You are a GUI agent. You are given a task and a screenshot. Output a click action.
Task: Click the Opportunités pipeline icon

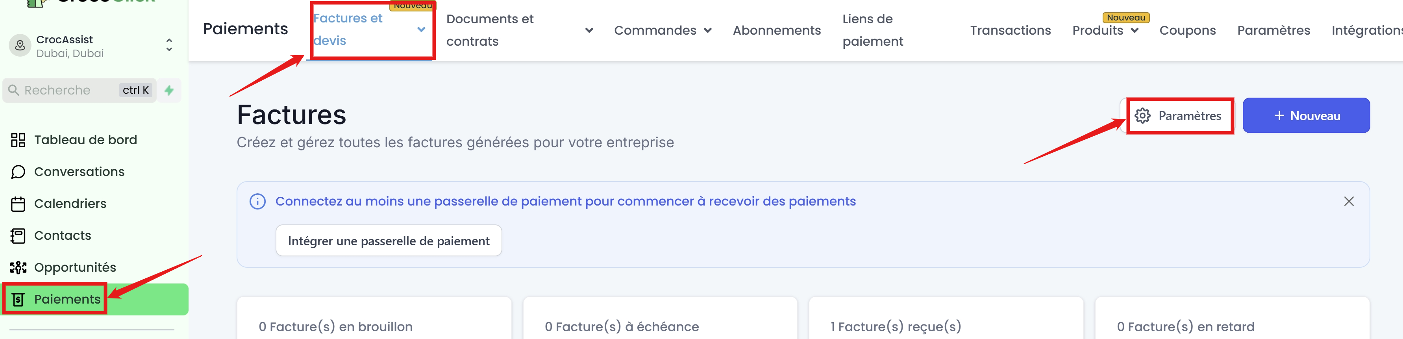(18, 268)
